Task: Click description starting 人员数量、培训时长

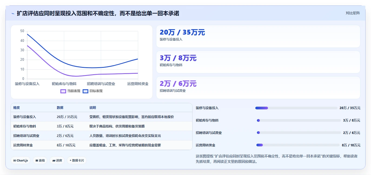Action: coord(125,136)
